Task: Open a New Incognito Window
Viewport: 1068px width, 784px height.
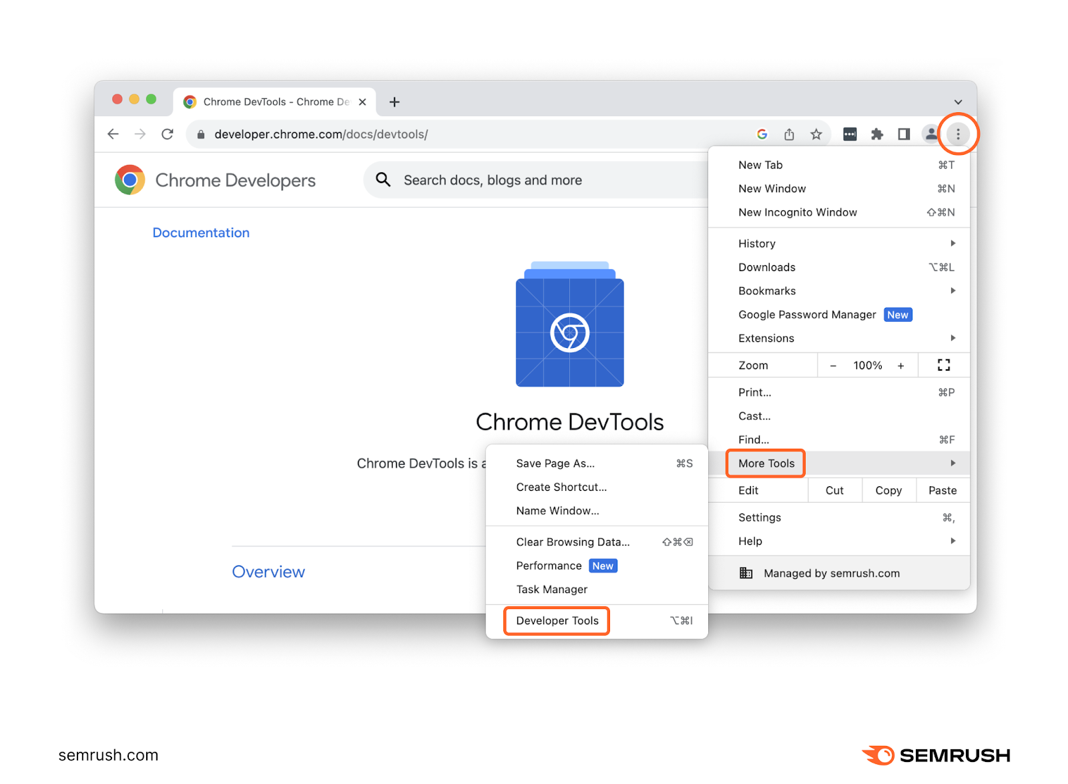Action: coord(797,212)
